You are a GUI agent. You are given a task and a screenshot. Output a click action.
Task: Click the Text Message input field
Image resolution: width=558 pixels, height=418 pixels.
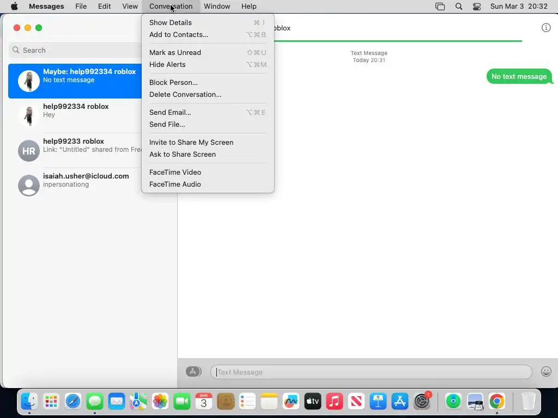pyautogui.click(x=371, y=372)
